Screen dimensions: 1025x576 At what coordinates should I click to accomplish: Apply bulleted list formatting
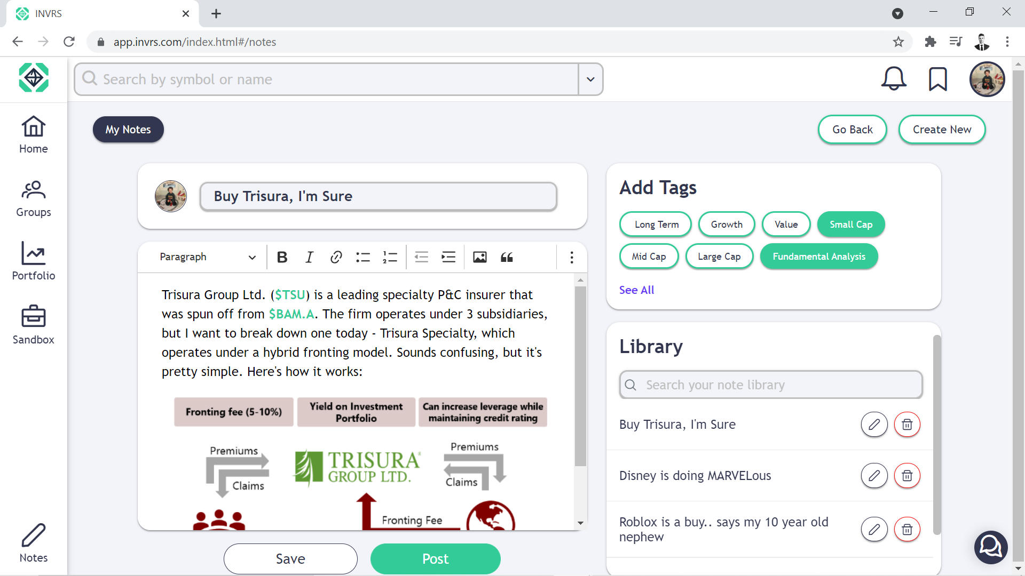click(363, 258)
